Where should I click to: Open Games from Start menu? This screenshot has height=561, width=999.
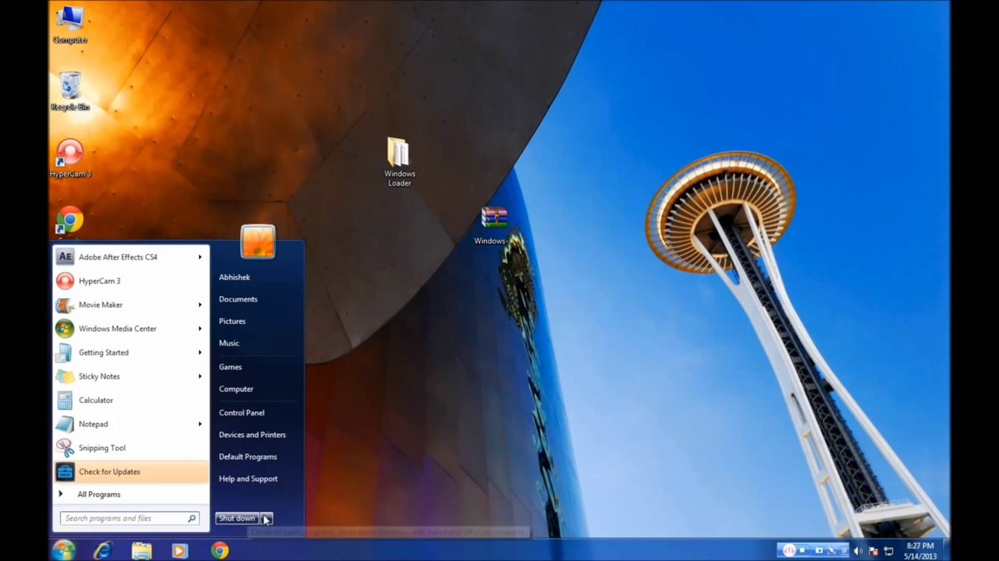click(230, 367)
